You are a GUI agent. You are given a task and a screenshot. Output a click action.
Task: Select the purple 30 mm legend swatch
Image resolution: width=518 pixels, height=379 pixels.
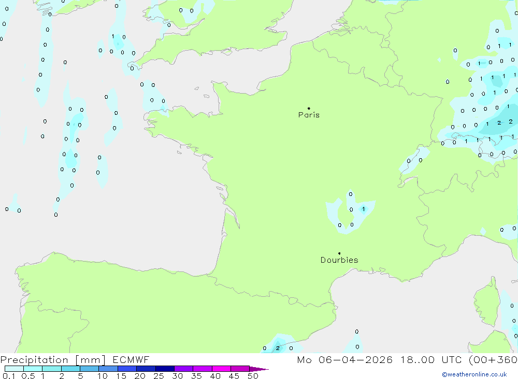[x=184, y=369]
